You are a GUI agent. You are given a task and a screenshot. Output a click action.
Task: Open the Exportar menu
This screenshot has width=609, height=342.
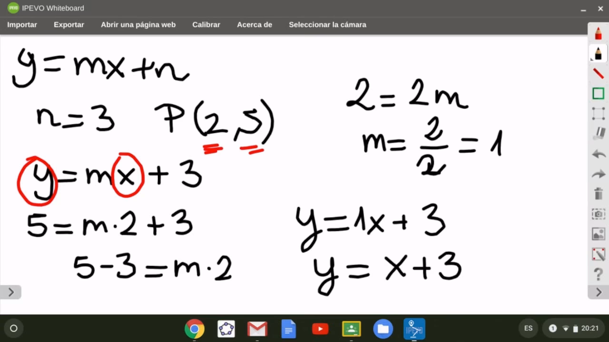(69, 24)
